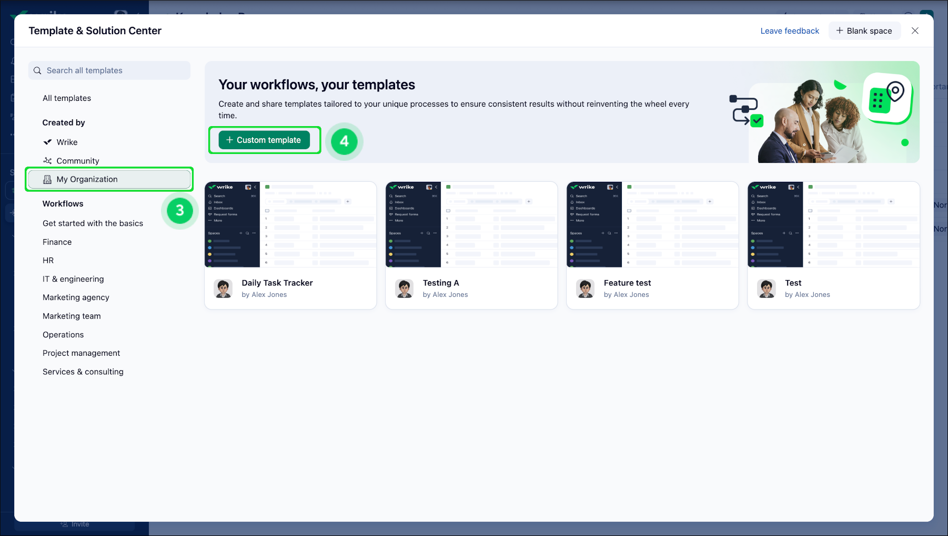
Task: Click the Workflows section label
Action: [63, 204]
